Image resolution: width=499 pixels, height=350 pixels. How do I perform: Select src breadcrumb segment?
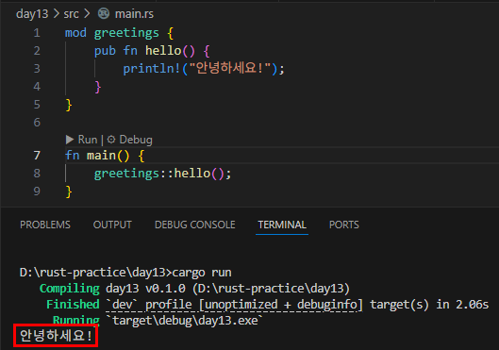[71, 14]
